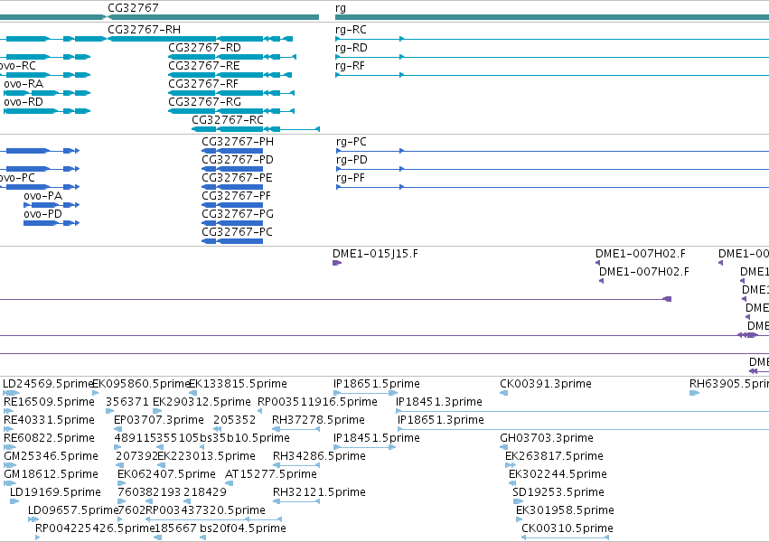769x542 pixels.
Task: Select EST IP18651.3prime
Action: coord(583,429)
